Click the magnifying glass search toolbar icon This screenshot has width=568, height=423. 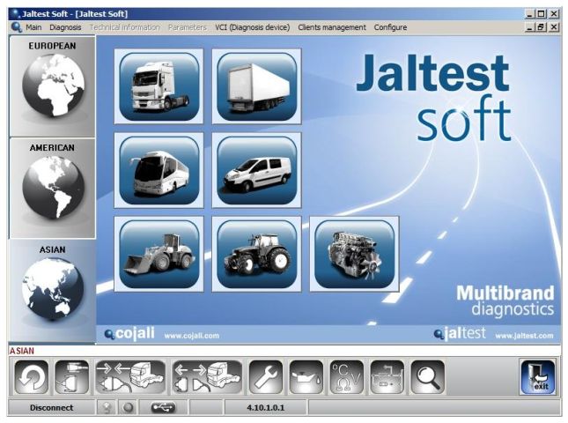point(428,377)
